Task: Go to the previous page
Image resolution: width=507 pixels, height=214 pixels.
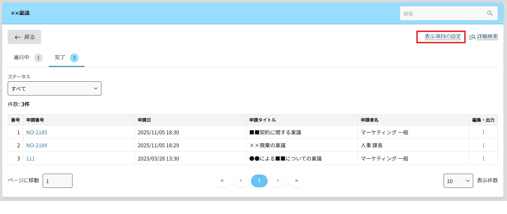Action: [x=241, y=181]
